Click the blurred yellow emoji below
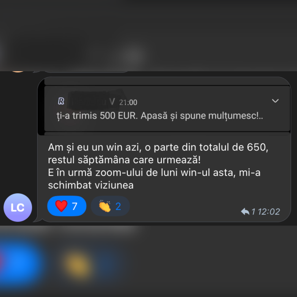The width and height of the screenshot is (297, 297). 78,264
